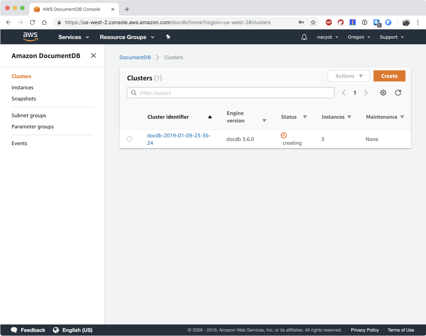This screenshot has width=426, height=336.
Task: Pin a service shortcut with the pushpin icon
Action: [168, 37]
